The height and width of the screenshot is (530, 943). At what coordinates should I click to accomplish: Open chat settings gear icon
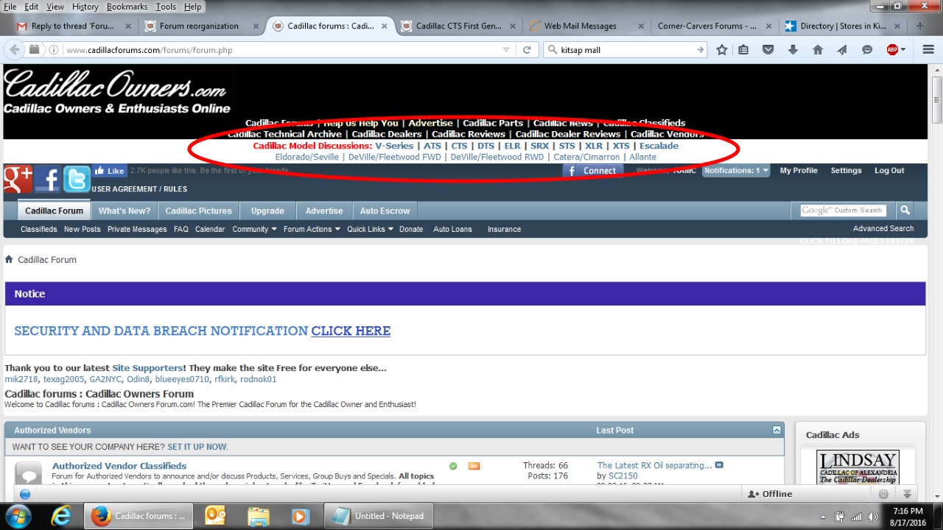883,494
